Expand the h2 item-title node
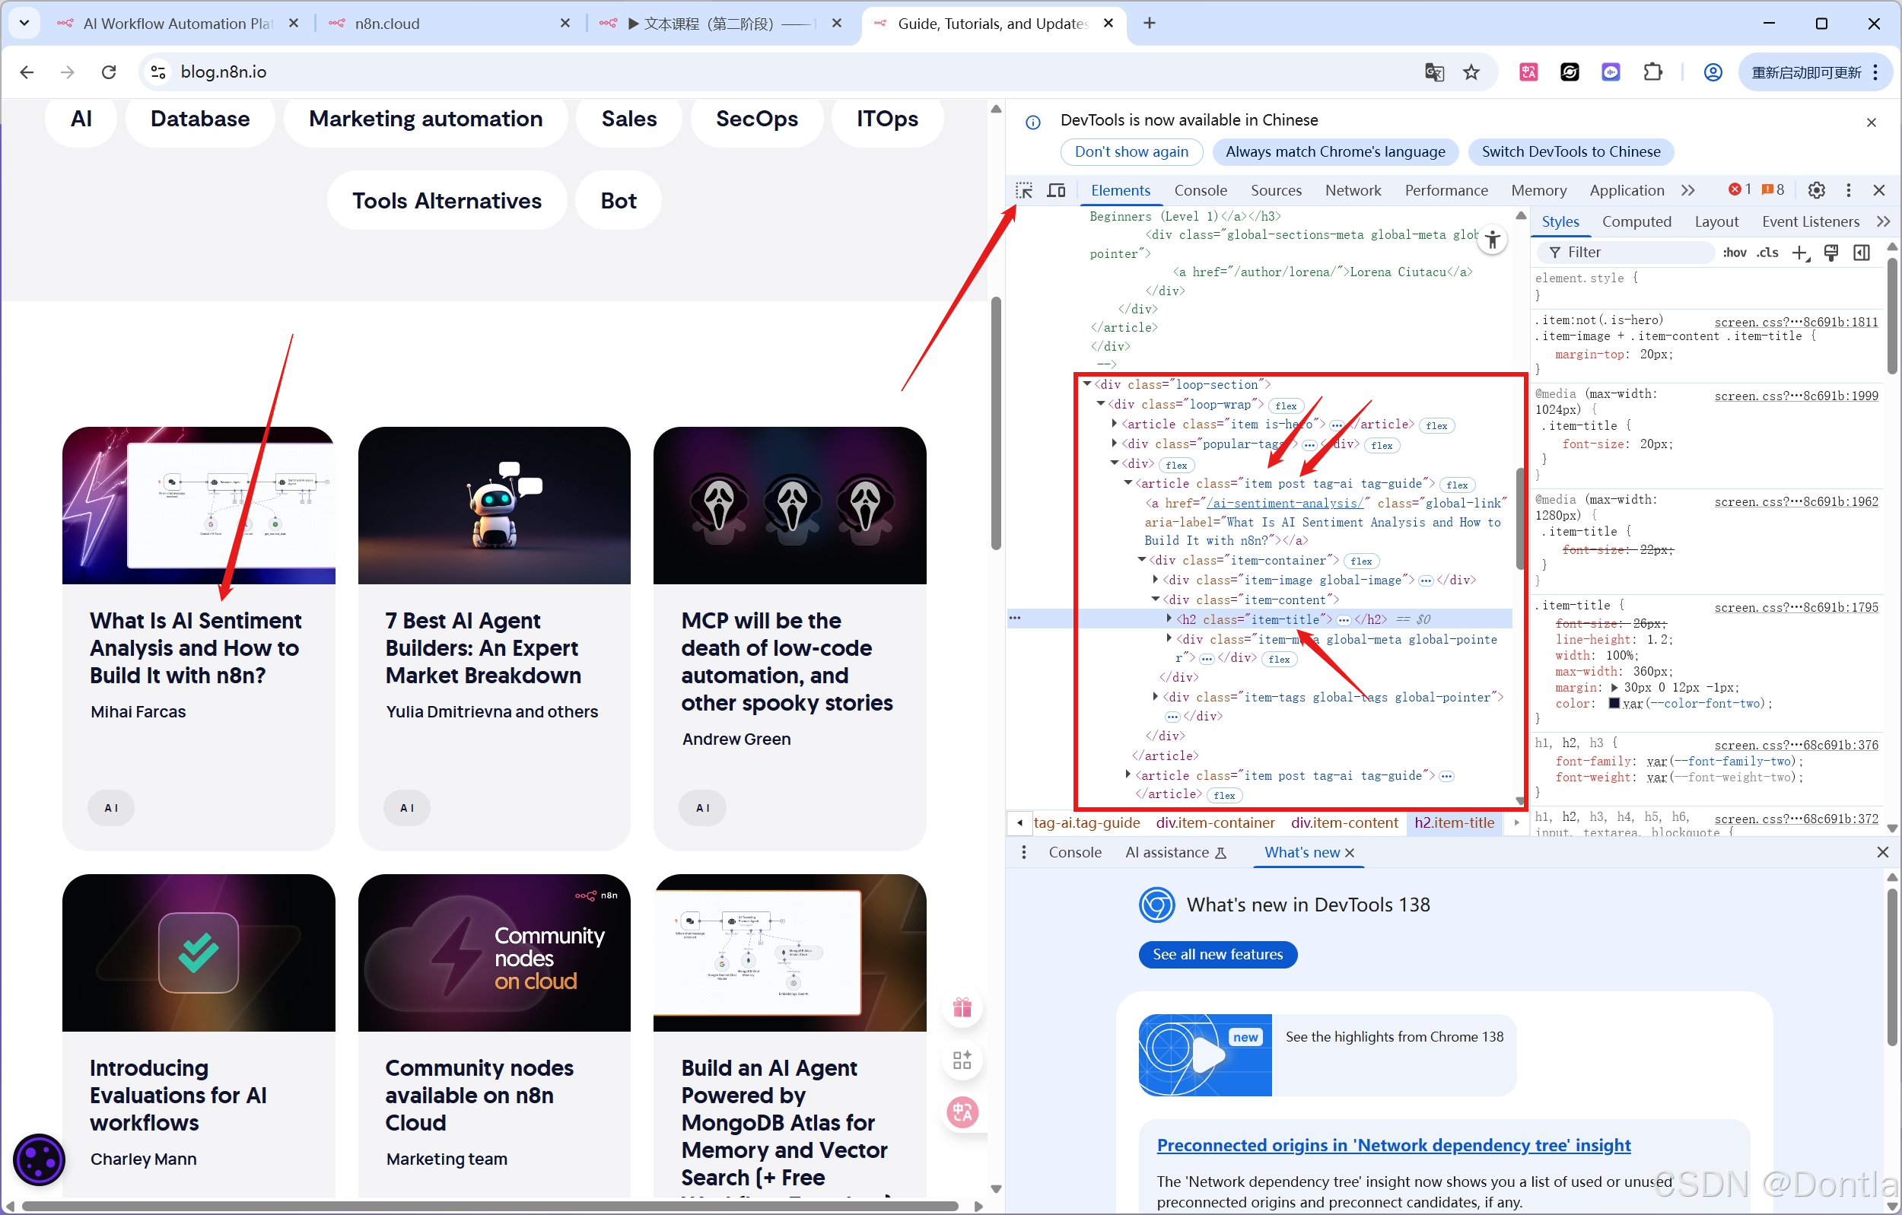 (x=1169, y=619)
